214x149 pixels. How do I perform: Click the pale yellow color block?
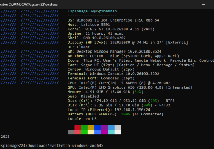(91, 132)
